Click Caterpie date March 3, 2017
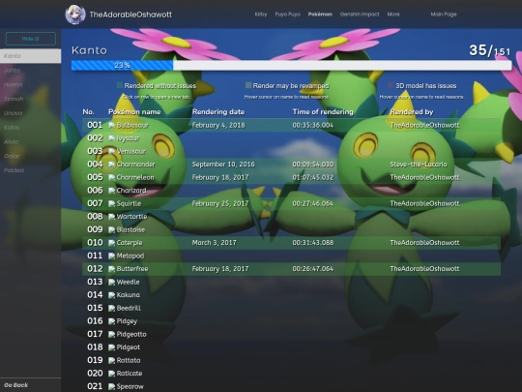522x392 pixels. coord(214,243)
